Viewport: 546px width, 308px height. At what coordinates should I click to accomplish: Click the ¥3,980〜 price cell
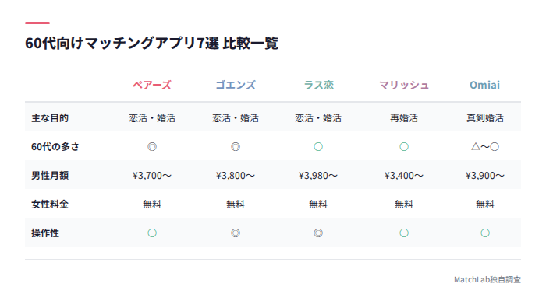pos(318,176)
